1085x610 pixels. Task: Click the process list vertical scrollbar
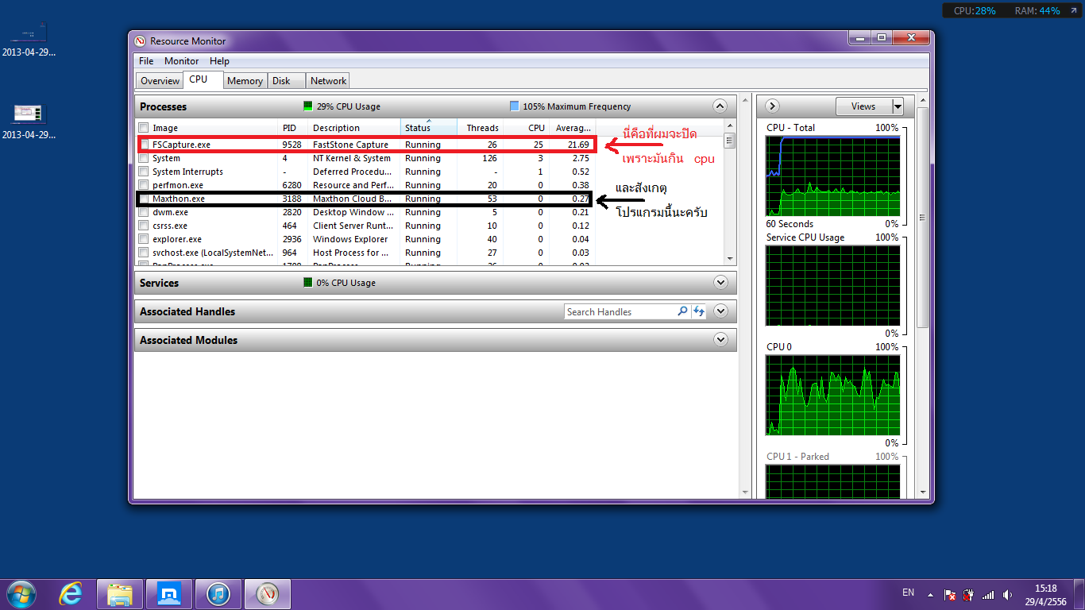click(x=730, y=192)
